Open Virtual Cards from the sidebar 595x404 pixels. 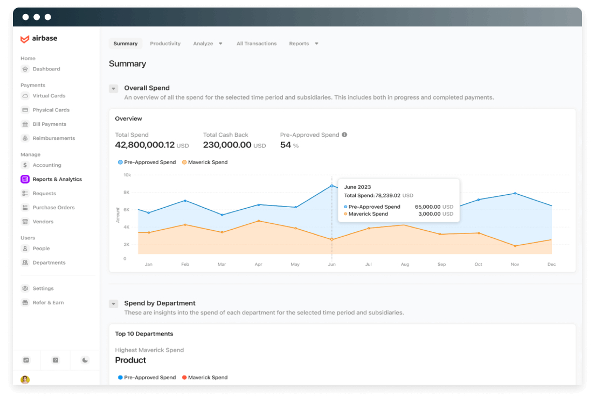point(49,96)
